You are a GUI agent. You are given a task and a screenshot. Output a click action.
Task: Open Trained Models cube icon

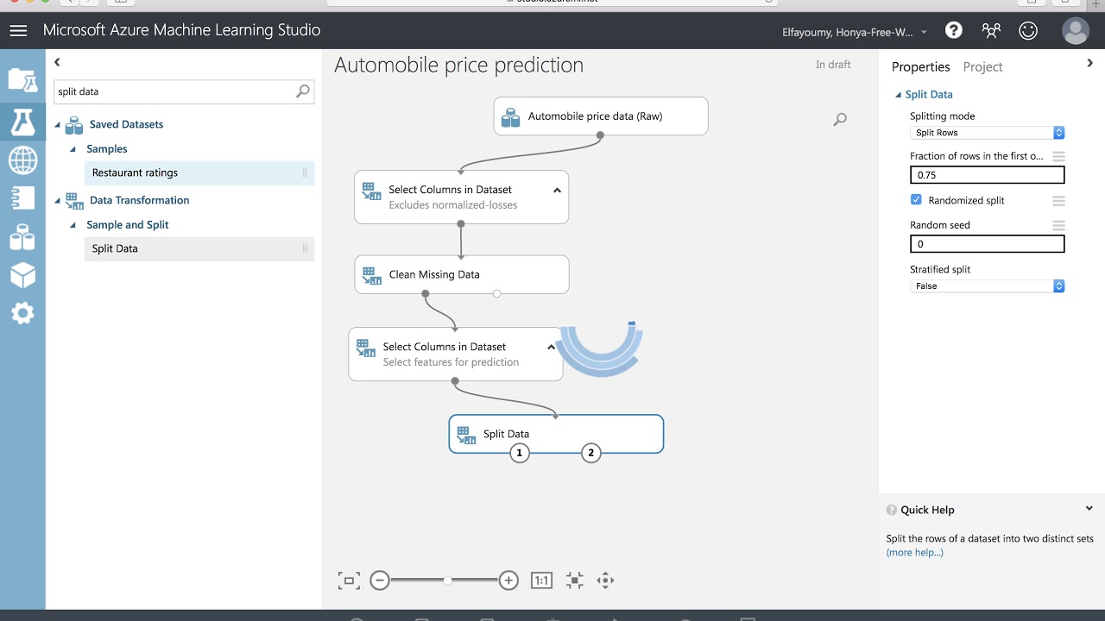(22, 274)
